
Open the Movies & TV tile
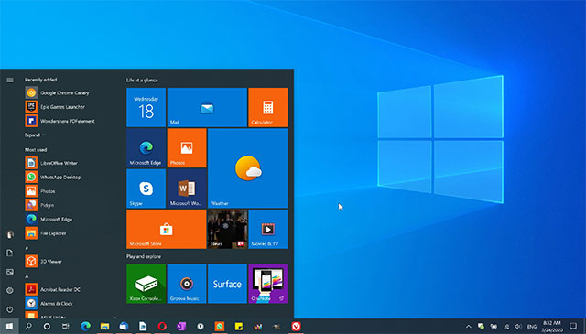268,229
